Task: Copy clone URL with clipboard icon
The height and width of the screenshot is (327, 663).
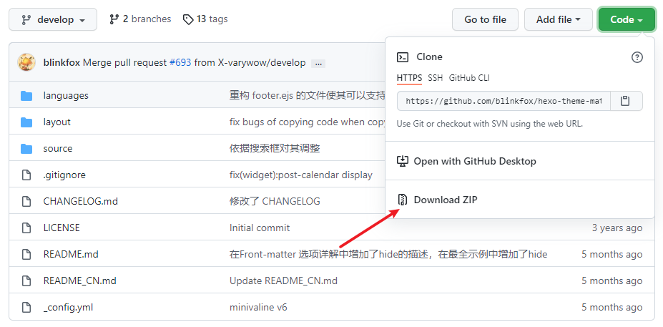Action: (x=625, y=101)
